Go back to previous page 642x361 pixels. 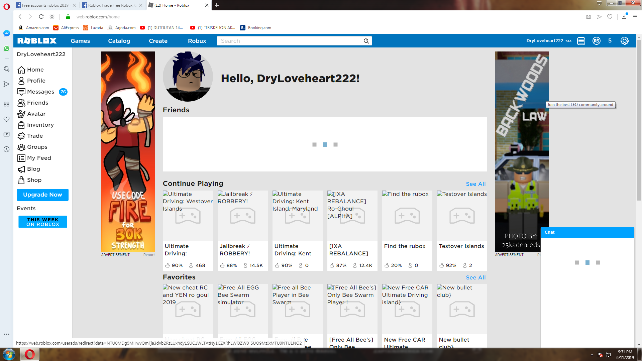pyautogui.click(x=20, y=17)
